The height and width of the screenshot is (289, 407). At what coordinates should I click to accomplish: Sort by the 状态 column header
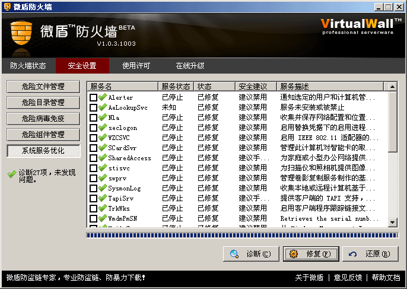(215, 86)
